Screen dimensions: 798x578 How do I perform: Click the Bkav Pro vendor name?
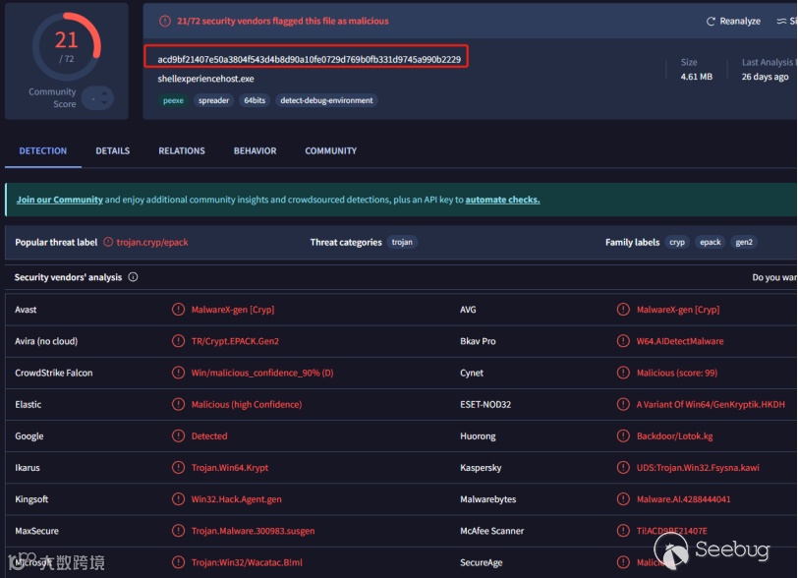[x=478, y=341]
